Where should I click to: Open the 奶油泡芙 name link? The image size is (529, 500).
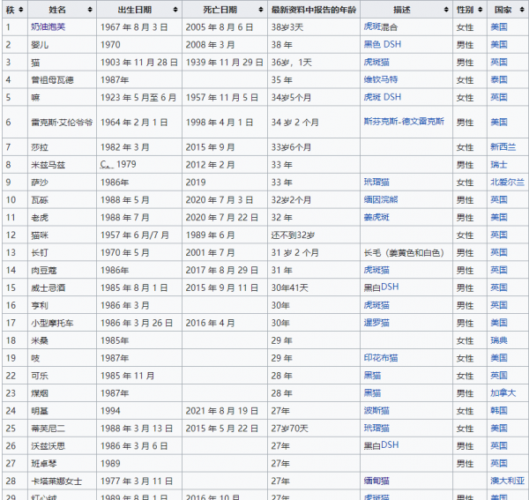[48, 27]
